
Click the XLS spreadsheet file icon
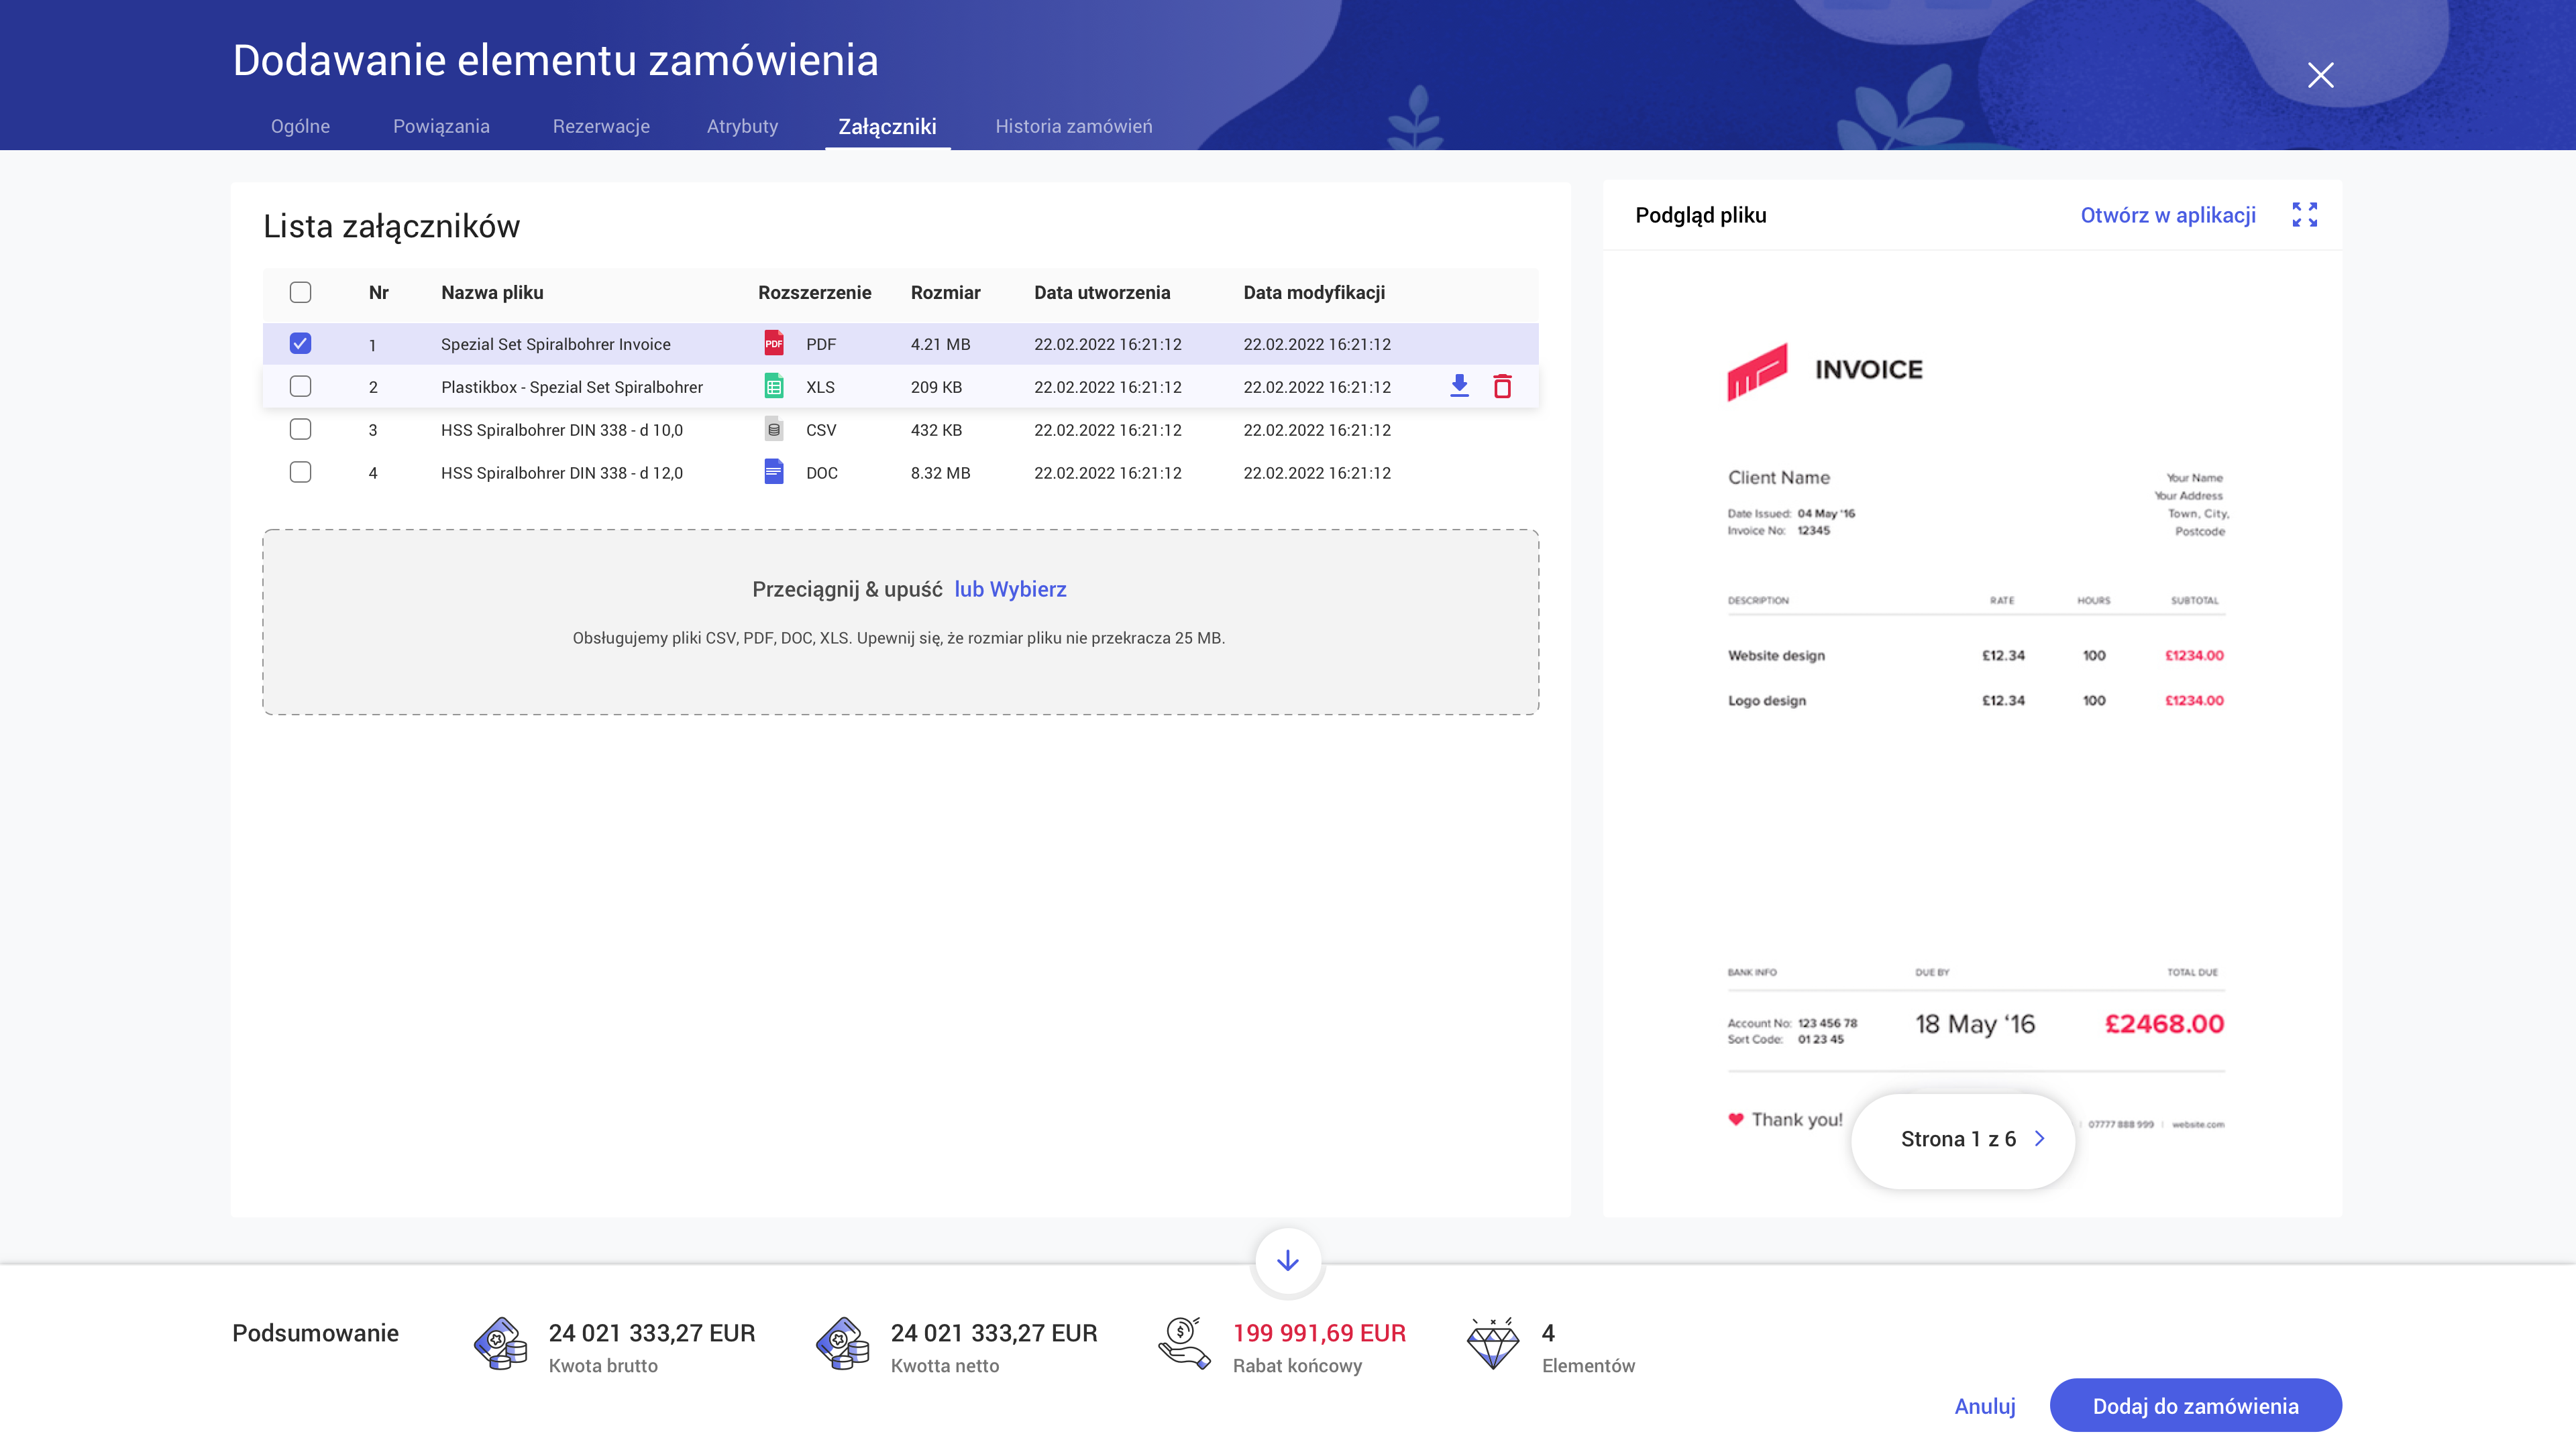click(x=773, y=385)
